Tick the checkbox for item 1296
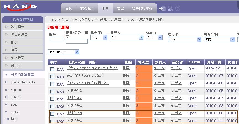 52,107
